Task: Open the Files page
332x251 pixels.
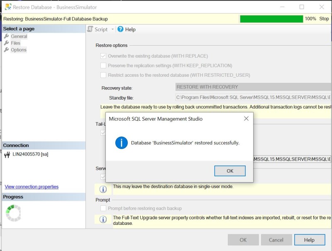Action: click(16, 43)
